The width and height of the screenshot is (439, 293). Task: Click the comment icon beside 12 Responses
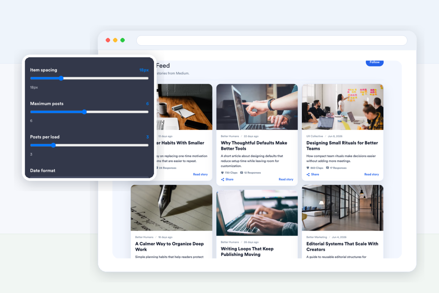[242, 173]
